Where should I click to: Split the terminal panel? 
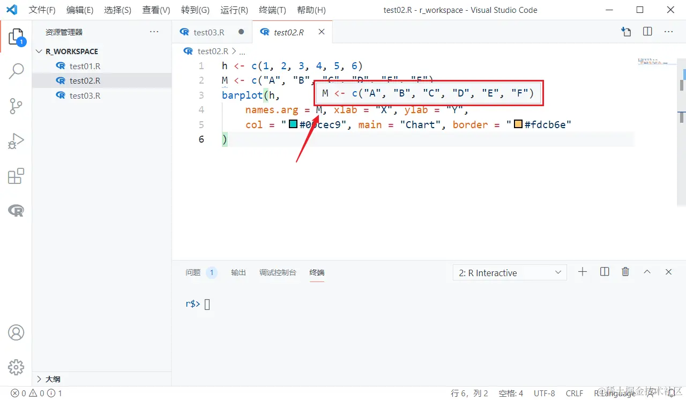tap(605, 272)
